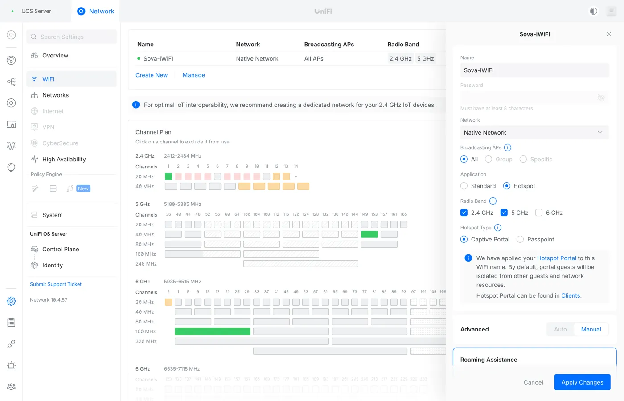624x401 pixels.
Task: Set Advanced mode to Manual
Action: [591, 329]
